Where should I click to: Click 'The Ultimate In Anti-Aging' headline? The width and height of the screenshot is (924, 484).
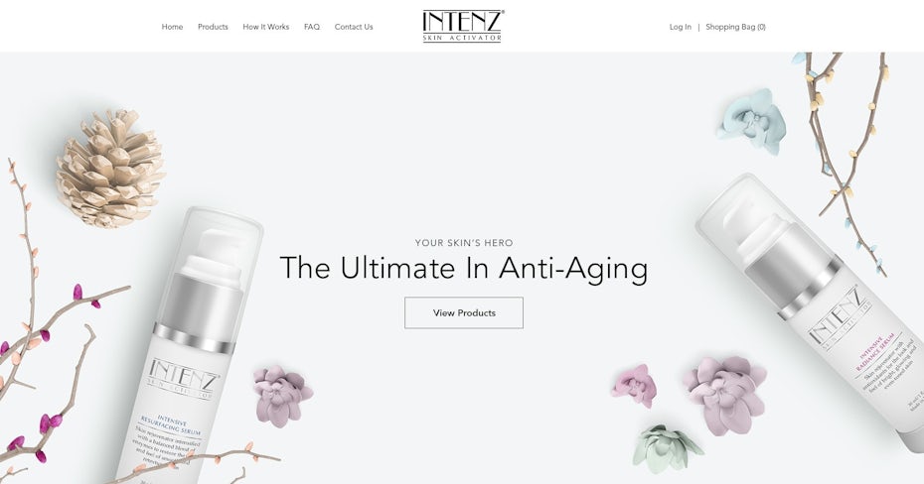pos(463,268)
